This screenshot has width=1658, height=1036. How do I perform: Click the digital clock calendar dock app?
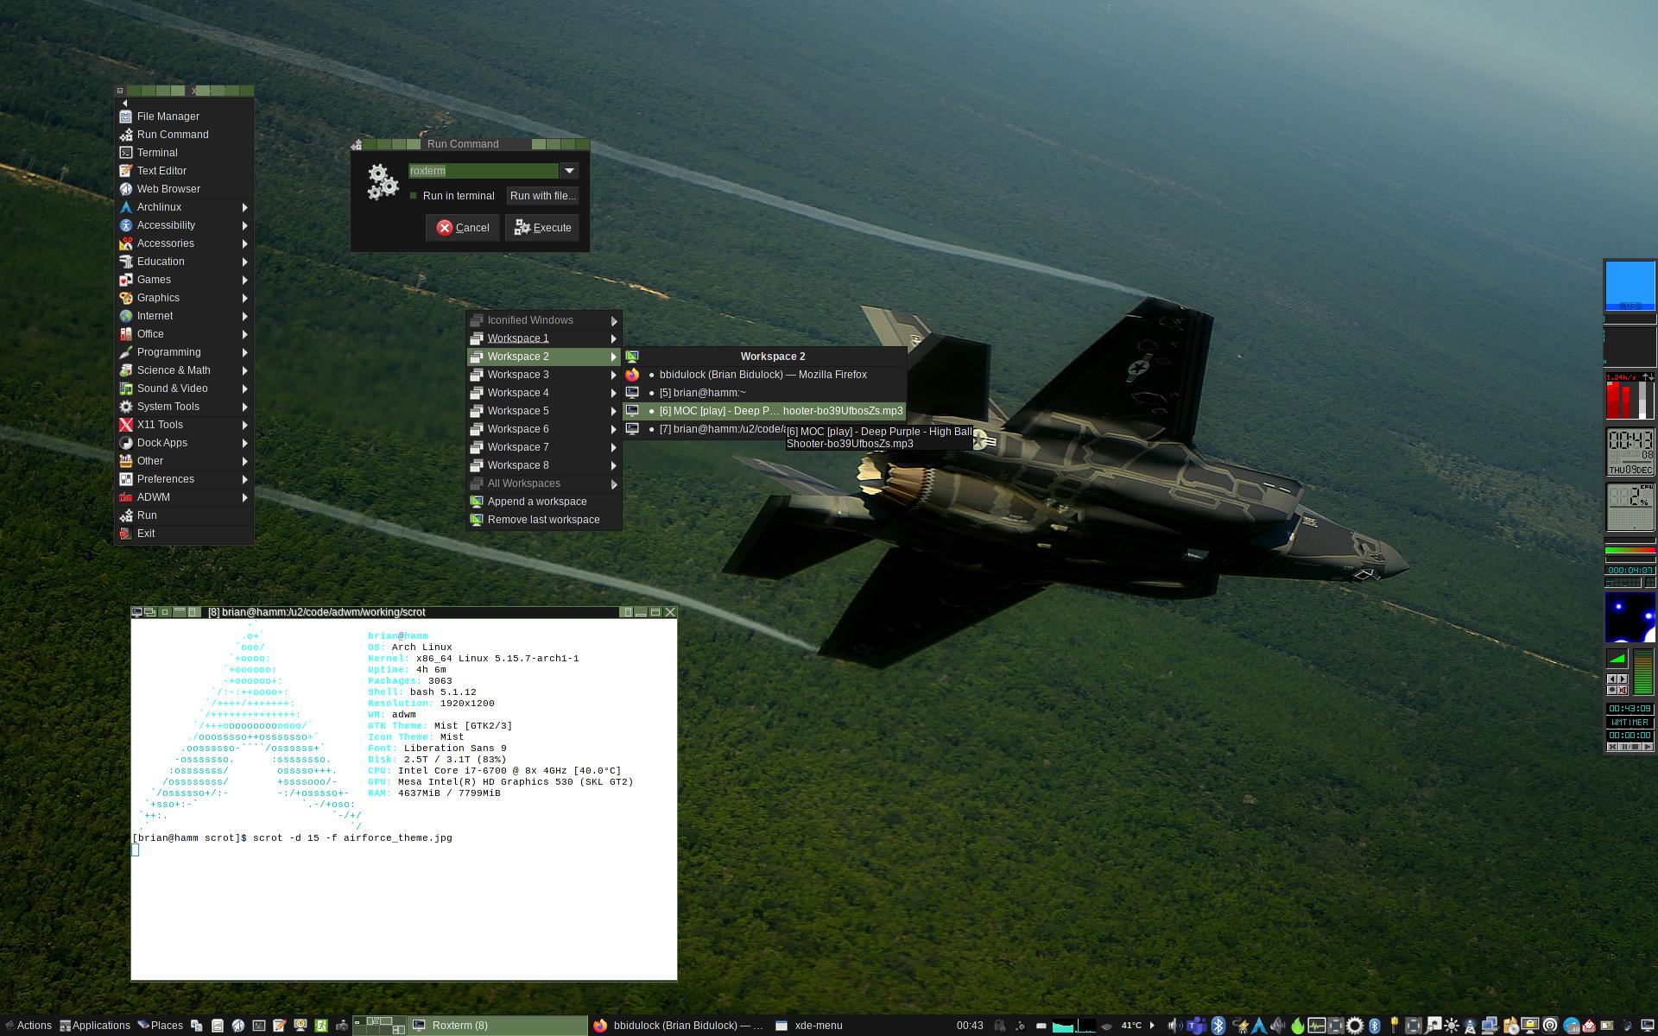tap(1630, 452)
